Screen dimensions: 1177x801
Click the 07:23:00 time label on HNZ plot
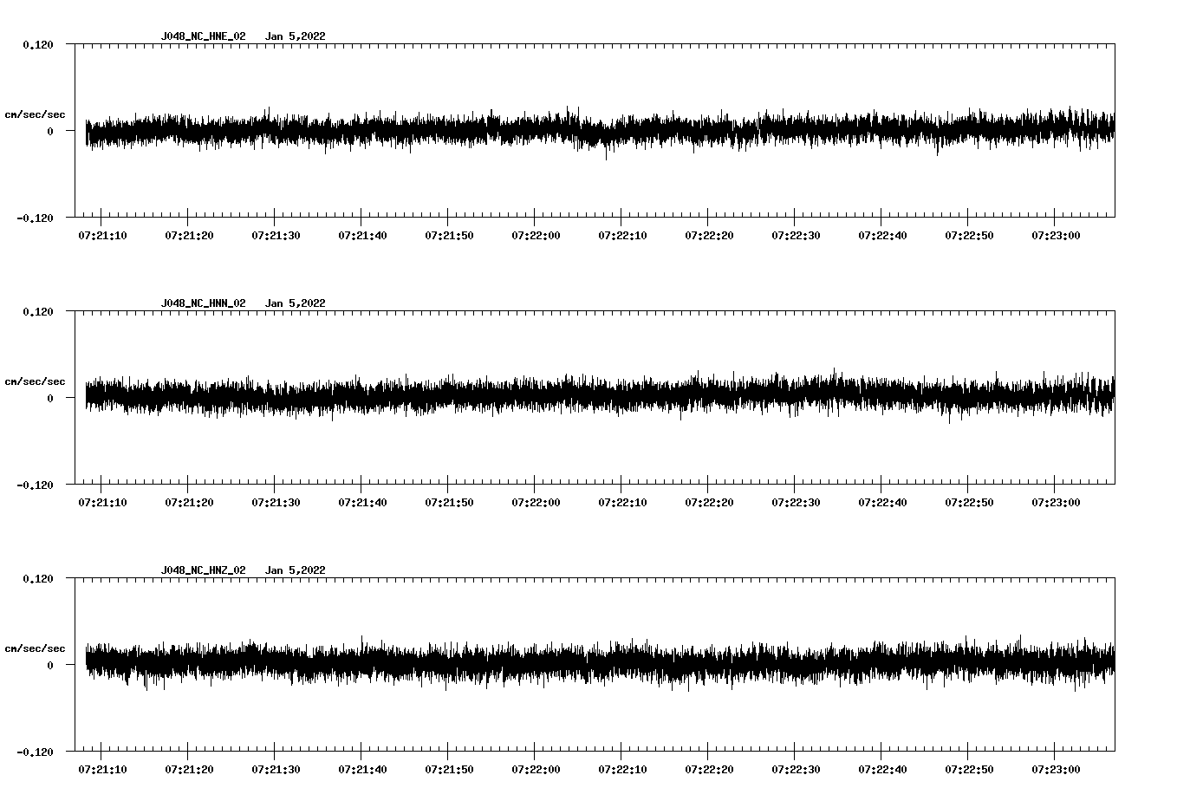1056,769
